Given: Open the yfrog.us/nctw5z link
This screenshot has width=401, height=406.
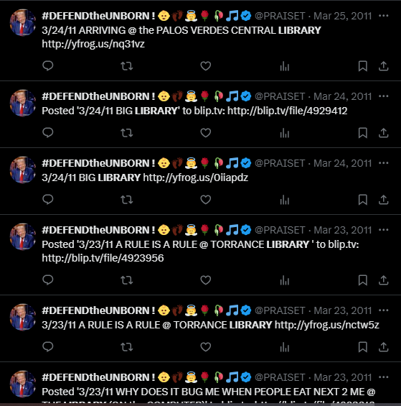Looking at the screenshot, I should tap(327, 325).
